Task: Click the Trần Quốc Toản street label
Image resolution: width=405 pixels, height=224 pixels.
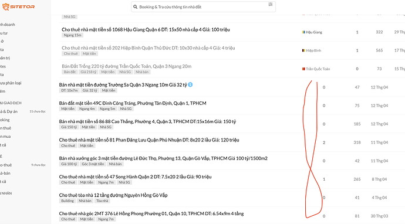Action: click(318, 69)
